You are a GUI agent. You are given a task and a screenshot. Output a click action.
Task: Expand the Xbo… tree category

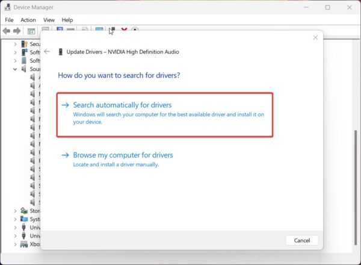pos(15,244)
